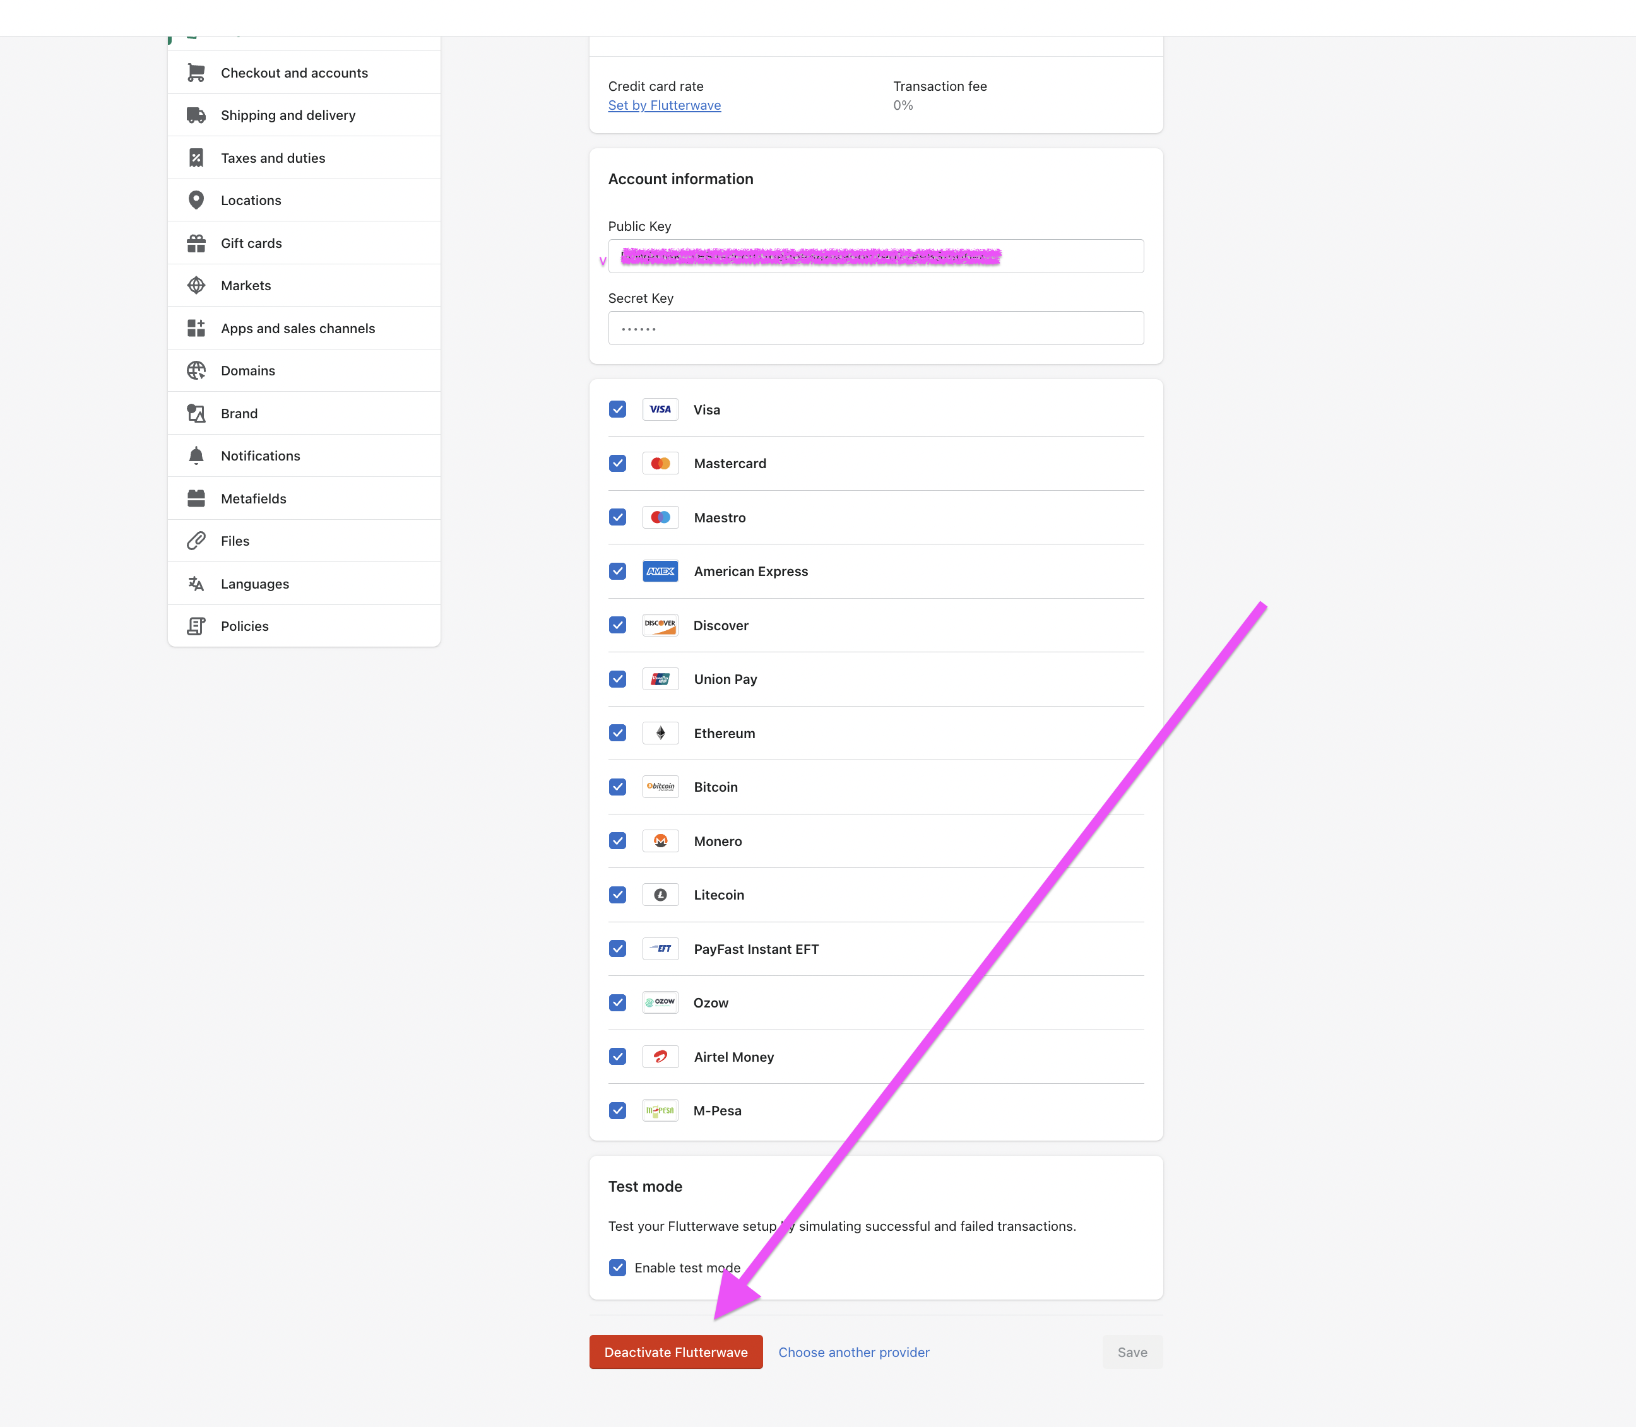This screenshot has width=1636, height=1427.
Task: Uncheck the Visa checkbox
Action: [x=617, y=409]
